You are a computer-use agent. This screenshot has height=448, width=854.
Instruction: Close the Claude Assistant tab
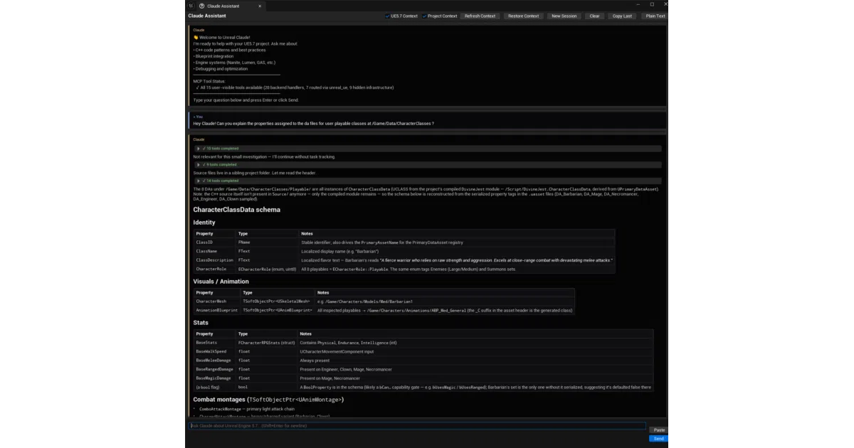click(260, 6)
